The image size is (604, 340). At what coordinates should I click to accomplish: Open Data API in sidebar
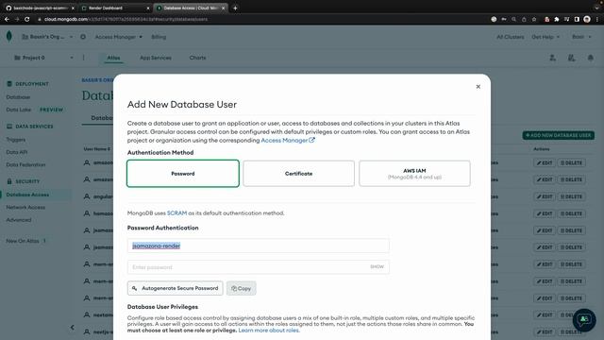[17, 152]
